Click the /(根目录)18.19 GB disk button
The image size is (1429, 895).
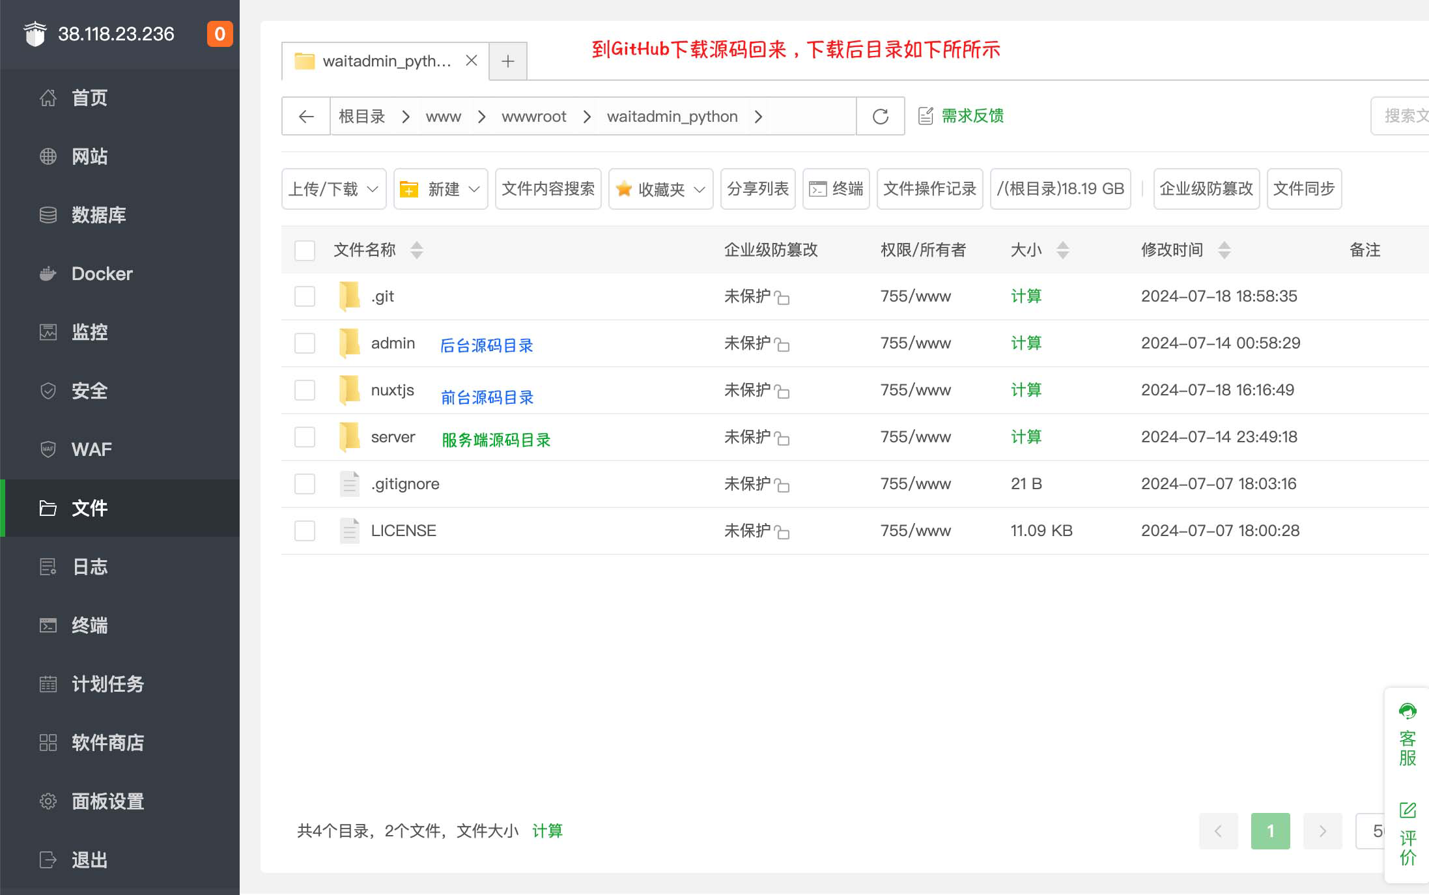click(1060, 189)
